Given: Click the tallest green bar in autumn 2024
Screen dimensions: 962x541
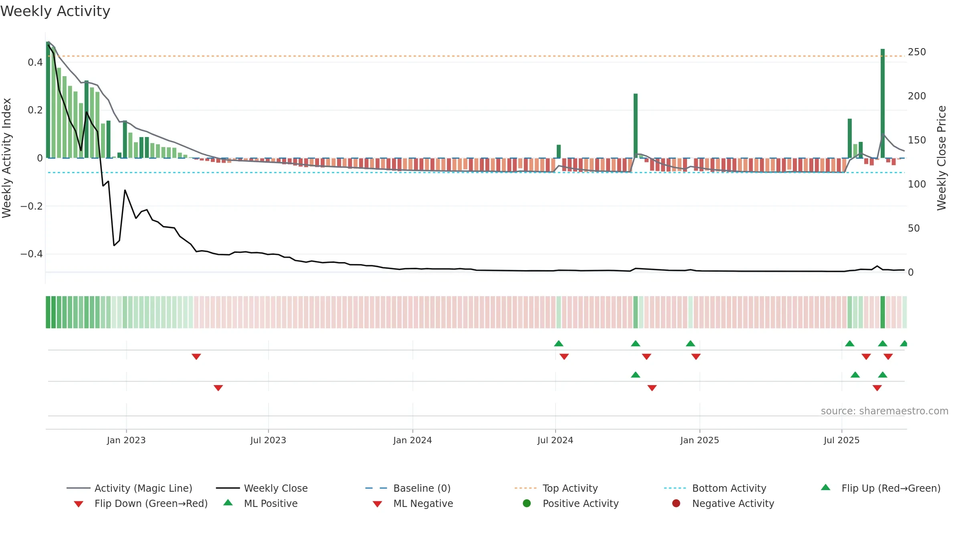Looking at the screenshot, I should tap(636, 126).
